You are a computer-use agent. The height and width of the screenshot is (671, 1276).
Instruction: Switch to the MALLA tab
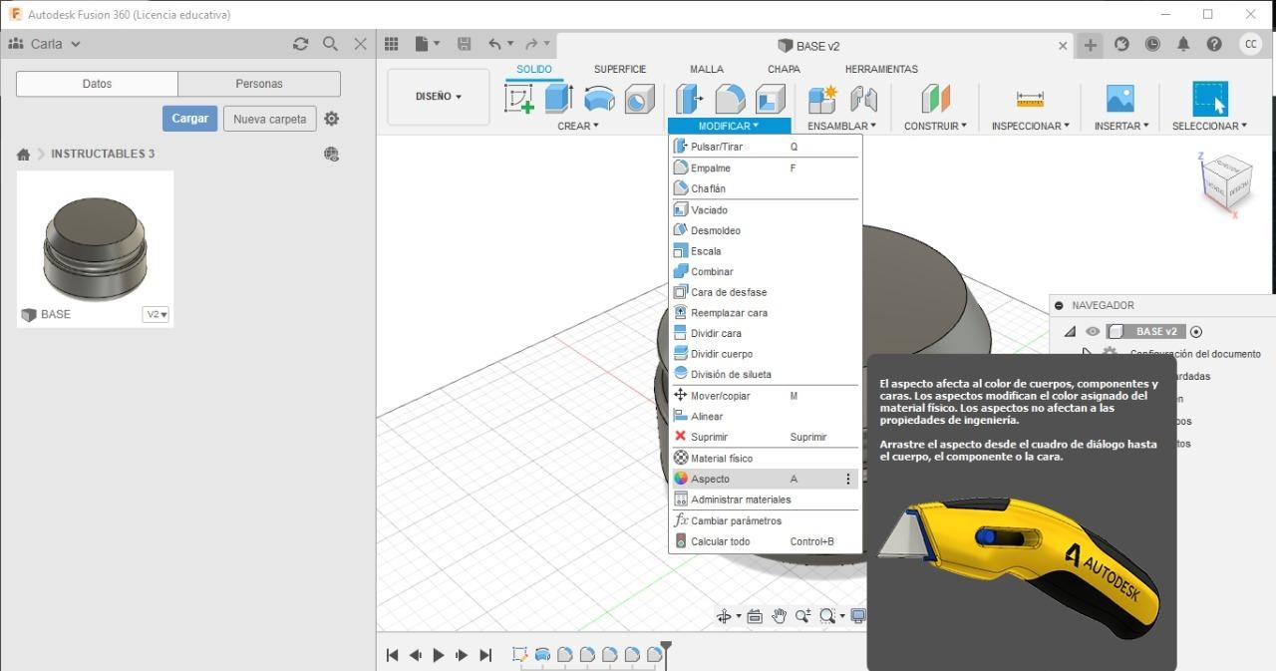707,69
